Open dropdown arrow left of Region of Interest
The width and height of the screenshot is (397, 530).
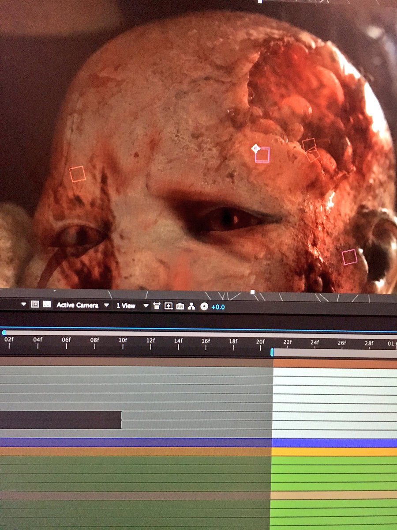pyautogui.click(x=24, y=305)
